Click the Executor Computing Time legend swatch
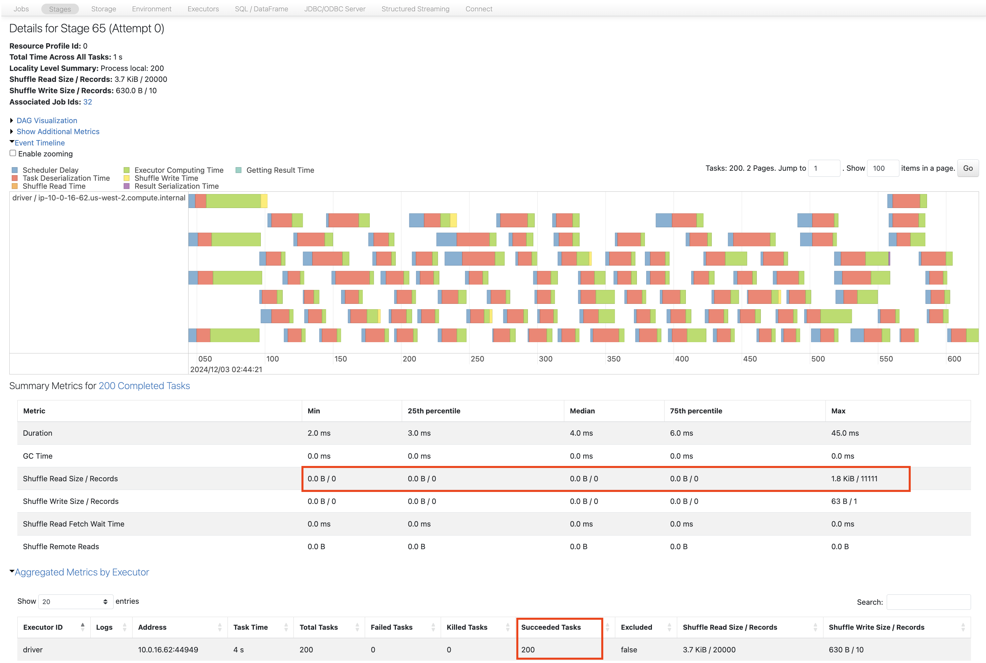 [127, 170]
